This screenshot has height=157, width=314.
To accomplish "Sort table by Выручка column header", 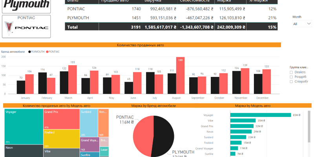I will point(153,1).
